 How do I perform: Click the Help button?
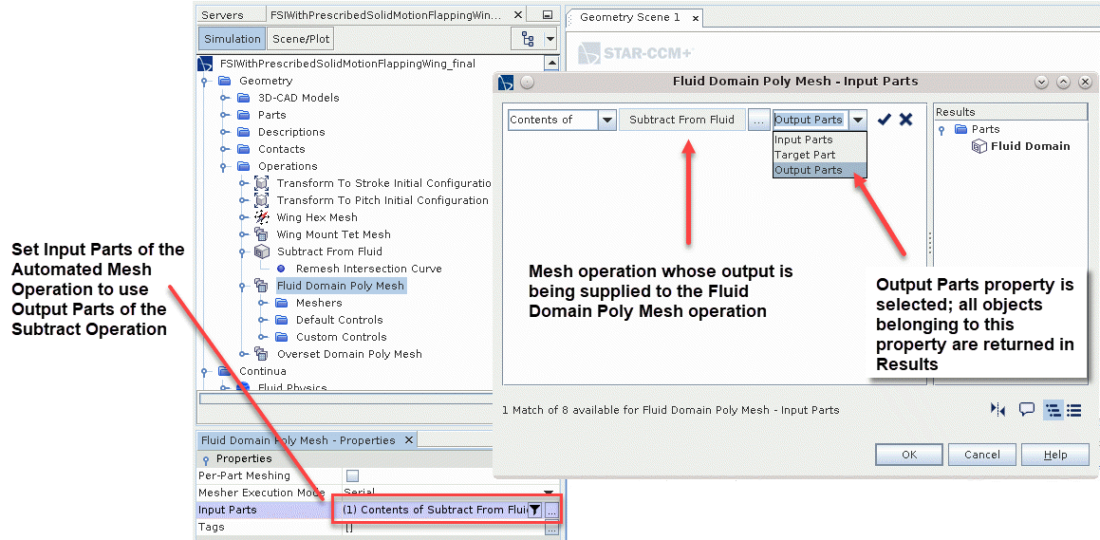pyautogui.click(x=1055, y=455)
